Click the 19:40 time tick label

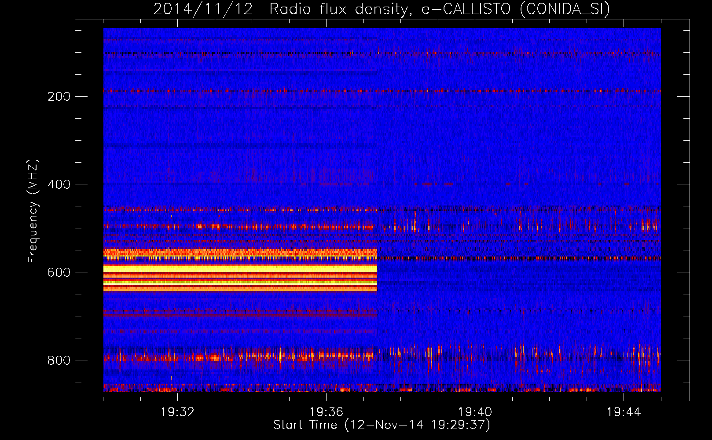(x=475, y=412)
